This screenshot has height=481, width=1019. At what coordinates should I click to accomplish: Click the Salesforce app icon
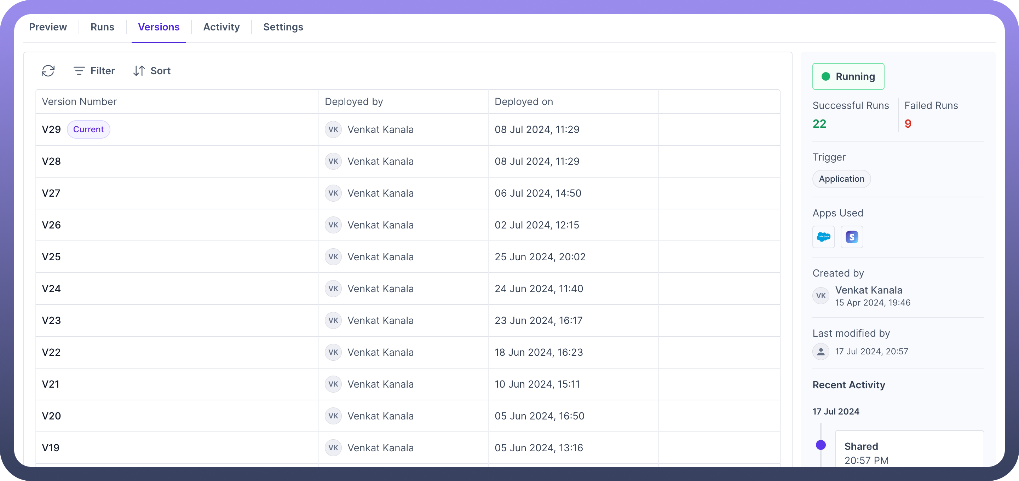click(824, 237)
